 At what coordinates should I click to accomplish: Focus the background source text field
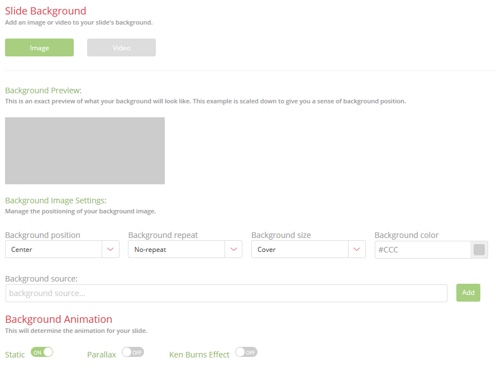(x=226, y=293)
